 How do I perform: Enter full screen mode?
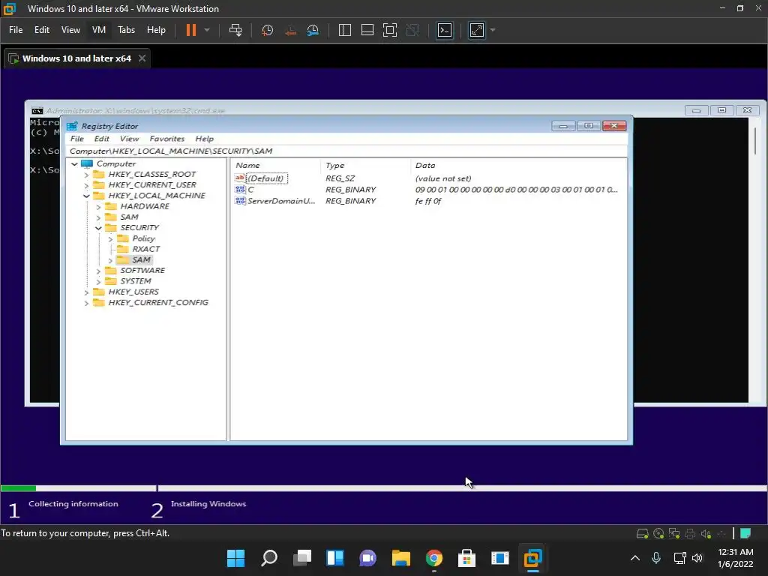point(390,30)
